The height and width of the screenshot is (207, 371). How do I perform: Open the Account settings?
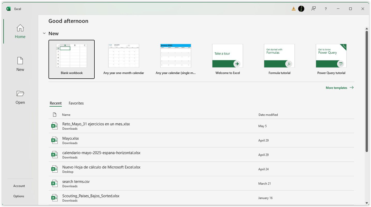(x=19, y=186)
